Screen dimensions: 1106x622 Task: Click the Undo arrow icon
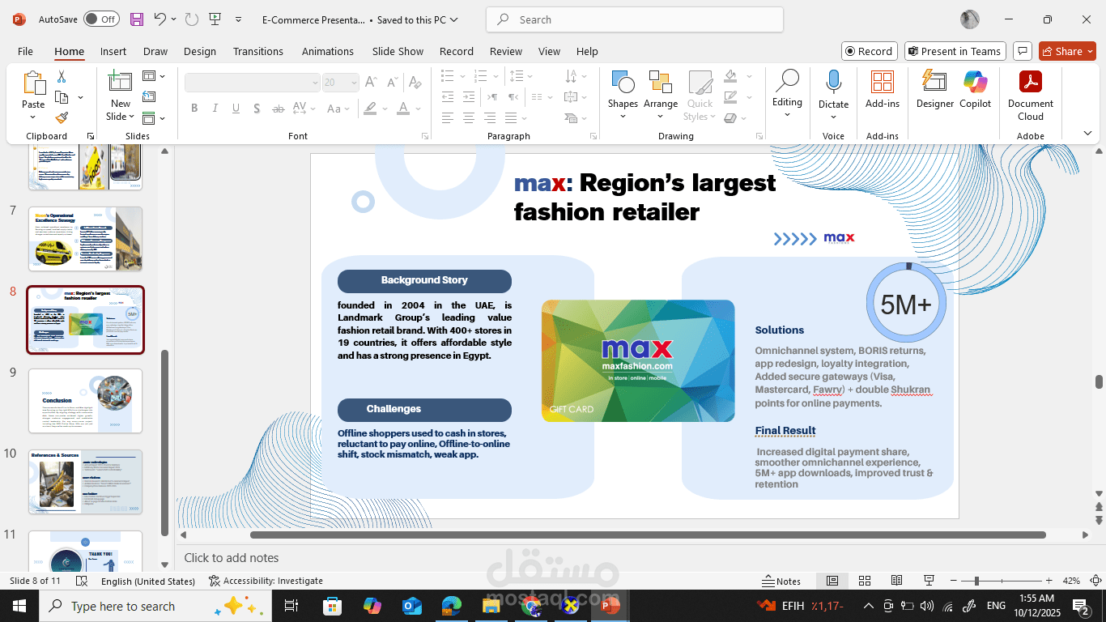tap(160, 19)
